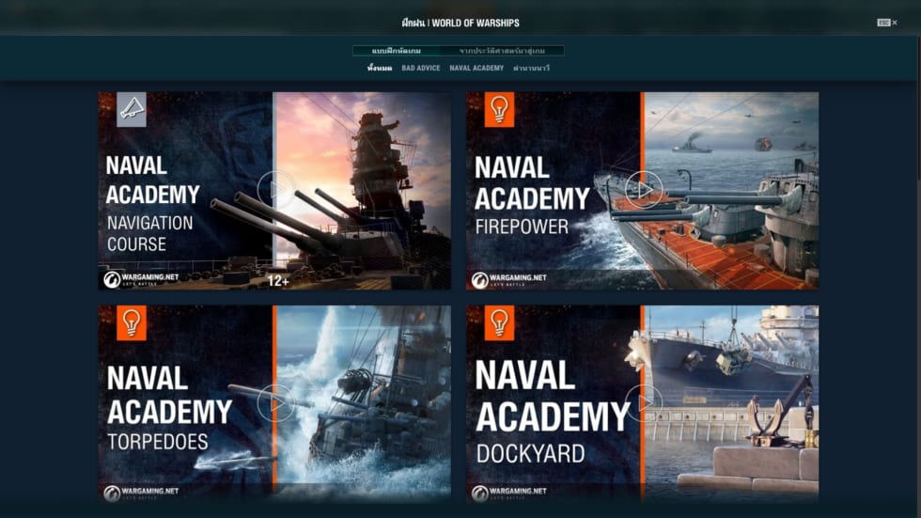Select the BAD ADVICE filter

[x=420, y=69]
